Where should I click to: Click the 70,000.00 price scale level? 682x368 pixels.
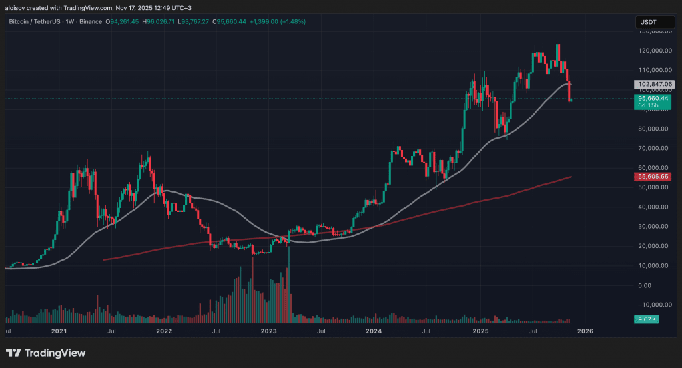(653, 148)
